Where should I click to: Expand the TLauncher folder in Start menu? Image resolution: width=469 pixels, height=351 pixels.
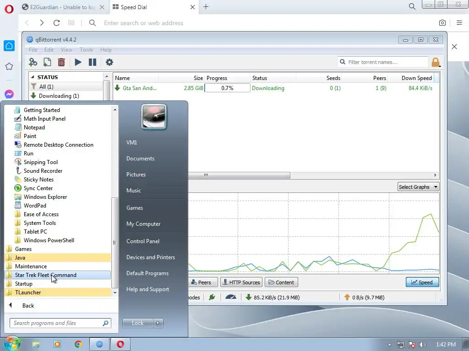[x=58, y=292]
